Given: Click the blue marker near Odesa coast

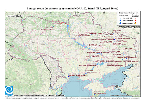Looking at the screenshot, I should (69, 76).
